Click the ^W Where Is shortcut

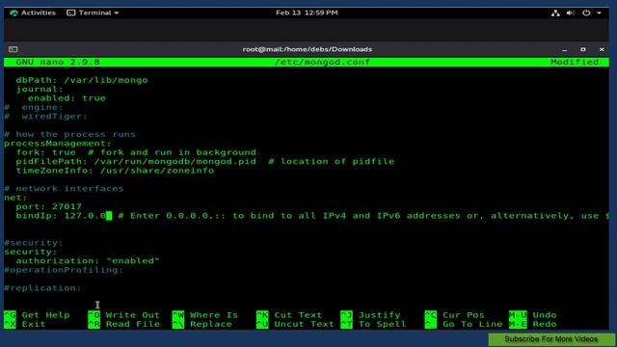[x=205, y=315]
